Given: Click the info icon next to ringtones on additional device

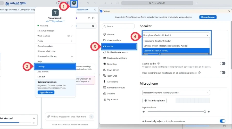Looking at the screenshot, I should 199,73.
